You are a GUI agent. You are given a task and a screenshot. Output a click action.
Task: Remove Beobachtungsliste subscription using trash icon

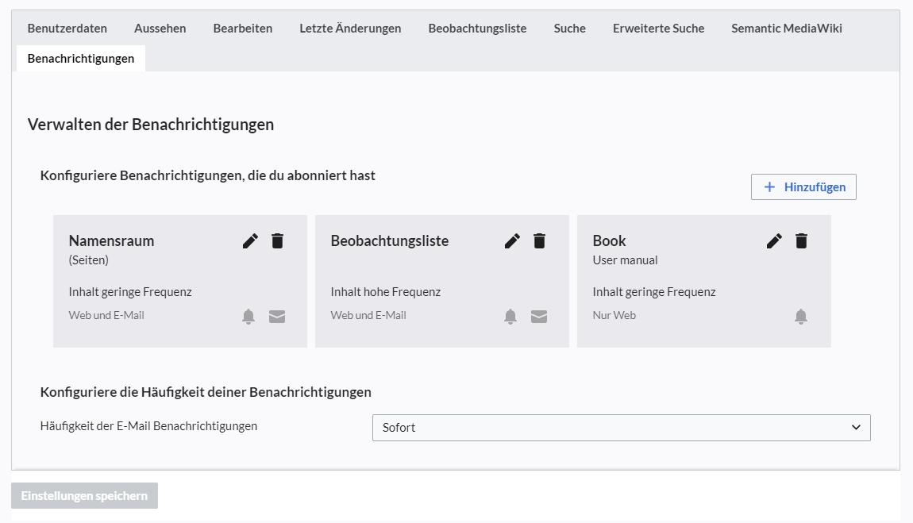(x=539, y=241)
